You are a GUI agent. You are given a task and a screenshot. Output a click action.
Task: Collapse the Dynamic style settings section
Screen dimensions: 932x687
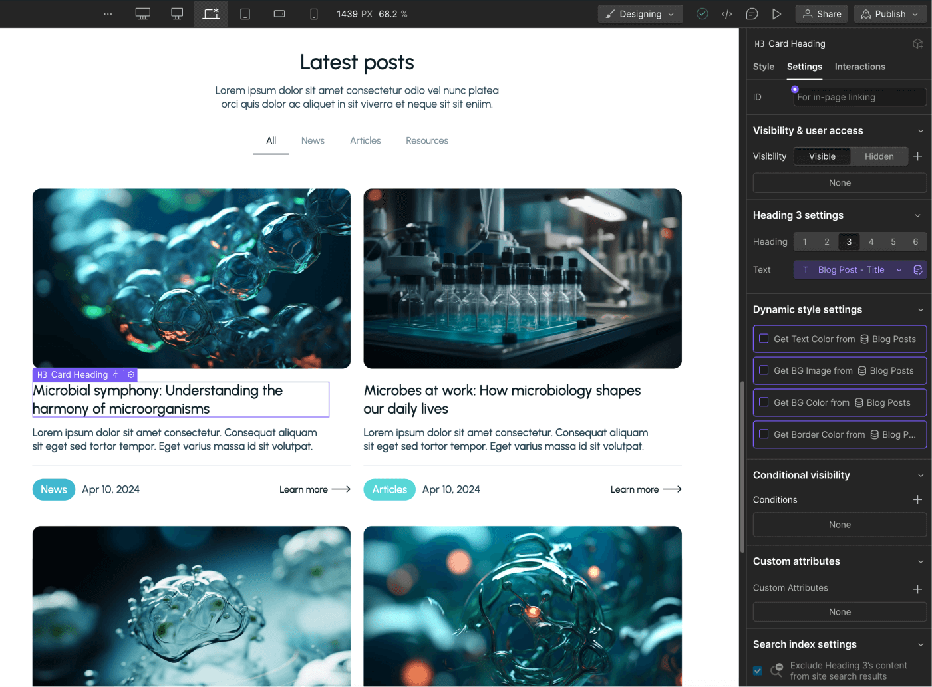click(921, 309)
